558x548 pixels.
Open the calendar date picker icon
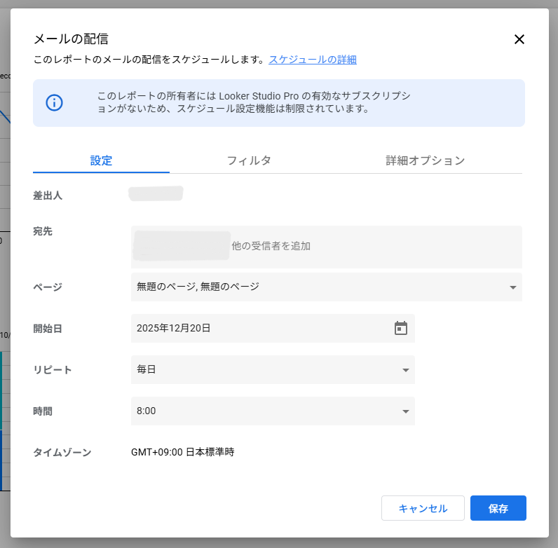click(401, 328)
